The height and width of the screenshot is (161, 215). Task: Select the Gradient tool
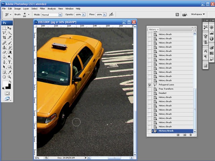click(x=9, y=52)
